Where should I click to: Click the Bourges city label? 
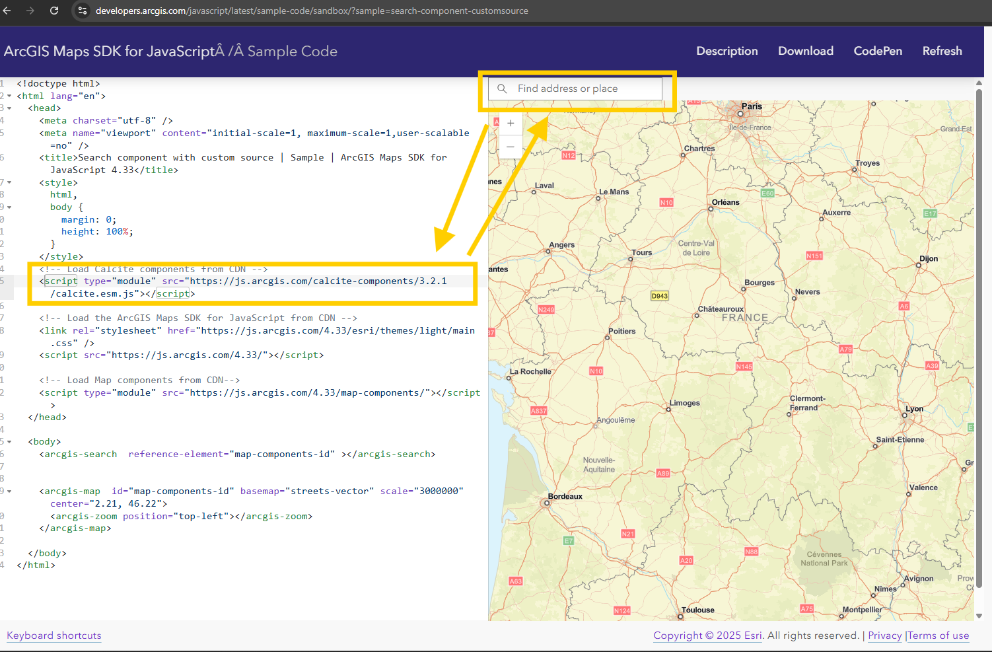[760, 283]
